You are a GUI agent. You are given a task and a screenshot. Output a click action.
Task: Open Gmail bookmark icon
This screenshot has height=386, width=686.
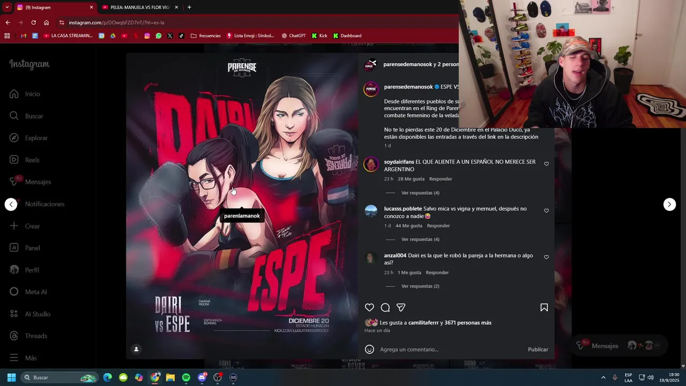[23, 36]
